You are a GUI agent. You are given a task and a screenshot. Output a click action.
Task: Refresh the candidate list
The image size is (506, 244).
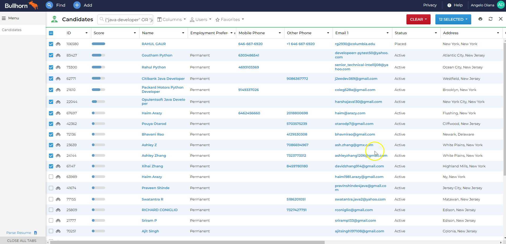(491, 19)
